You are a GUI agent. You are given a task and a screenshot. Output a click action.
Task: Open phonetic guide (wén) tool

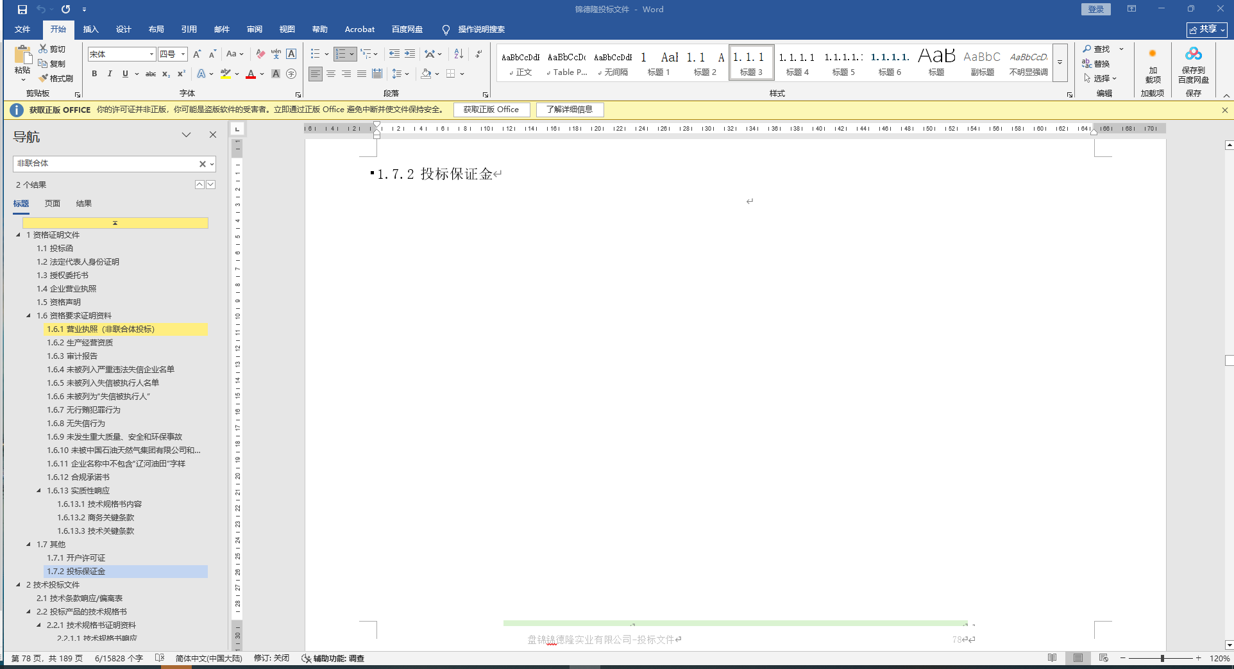pos(276,54)
